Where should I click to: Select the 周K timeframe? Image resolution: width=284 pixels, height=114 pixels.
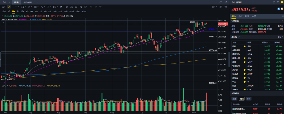click(18, 12)
